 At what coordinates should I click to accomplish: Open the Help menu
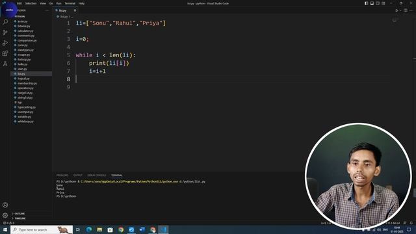click(81, 3)
